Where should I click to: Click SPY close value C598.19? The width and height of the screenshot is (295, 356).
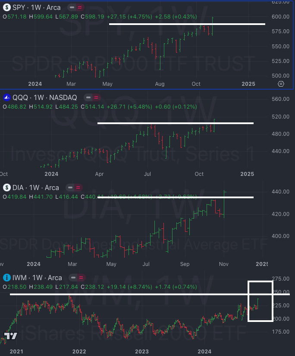tap(92, 17)
